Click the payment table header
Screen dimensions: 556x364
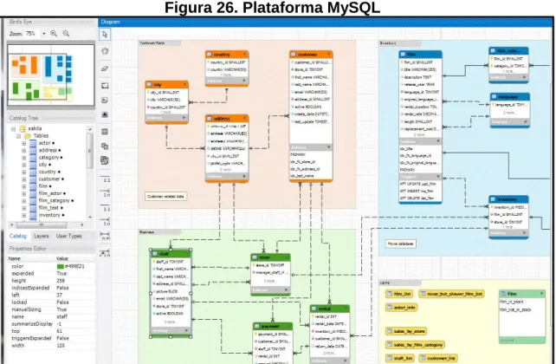click(x=273, y=326)
